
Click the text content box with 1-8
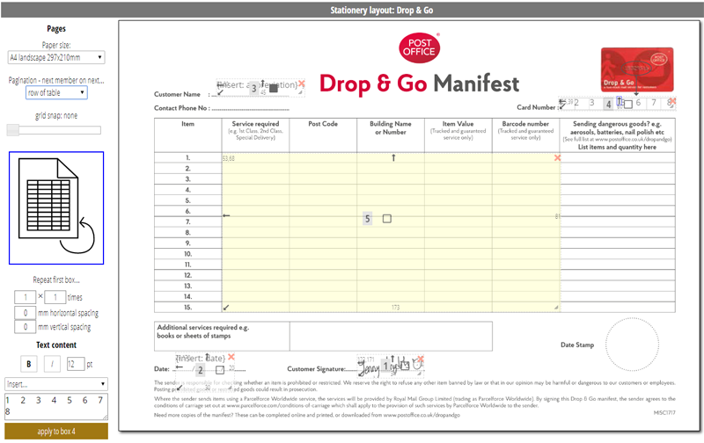[x=56, y=407]
